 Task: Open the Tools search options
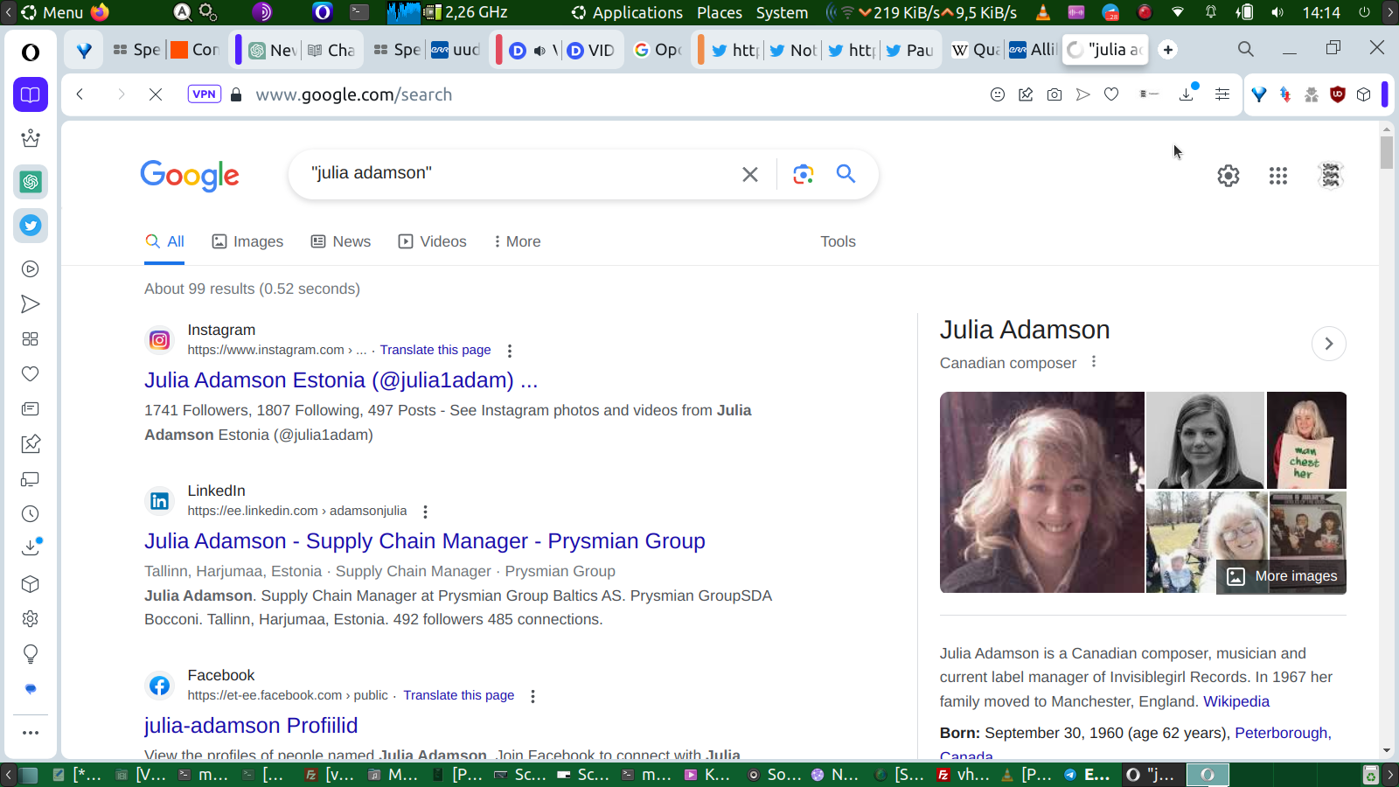(838, 241)
